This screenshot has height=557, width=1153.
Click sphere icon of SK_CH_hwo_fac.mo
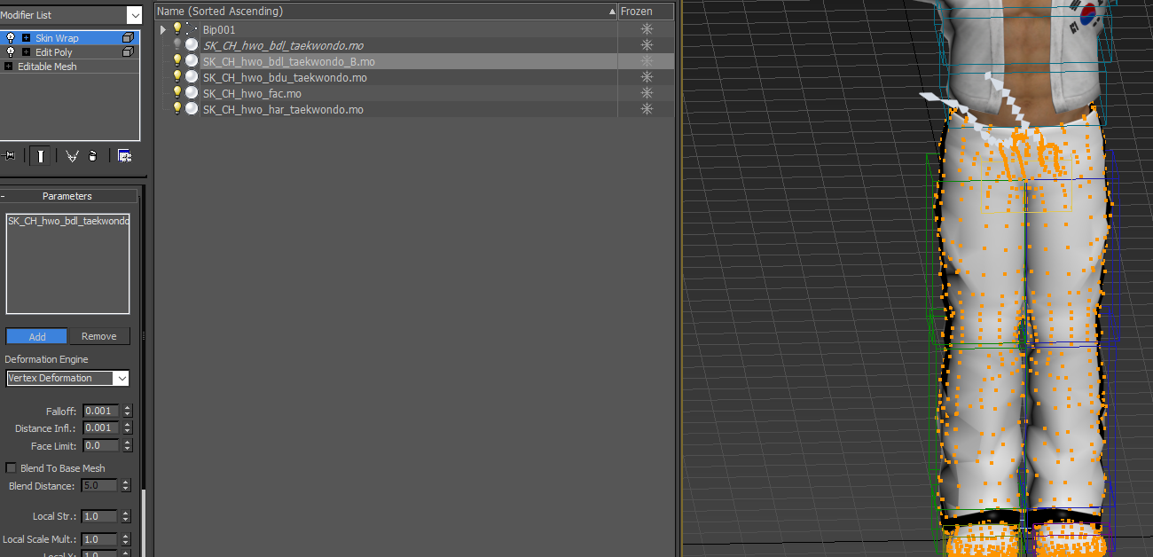(x=192, y=93)
